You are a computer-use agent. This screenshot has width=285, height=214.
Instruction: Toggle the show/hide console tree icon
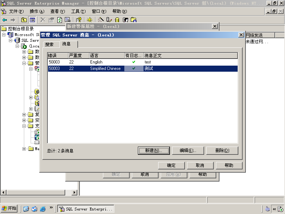(x=32, y=20)
